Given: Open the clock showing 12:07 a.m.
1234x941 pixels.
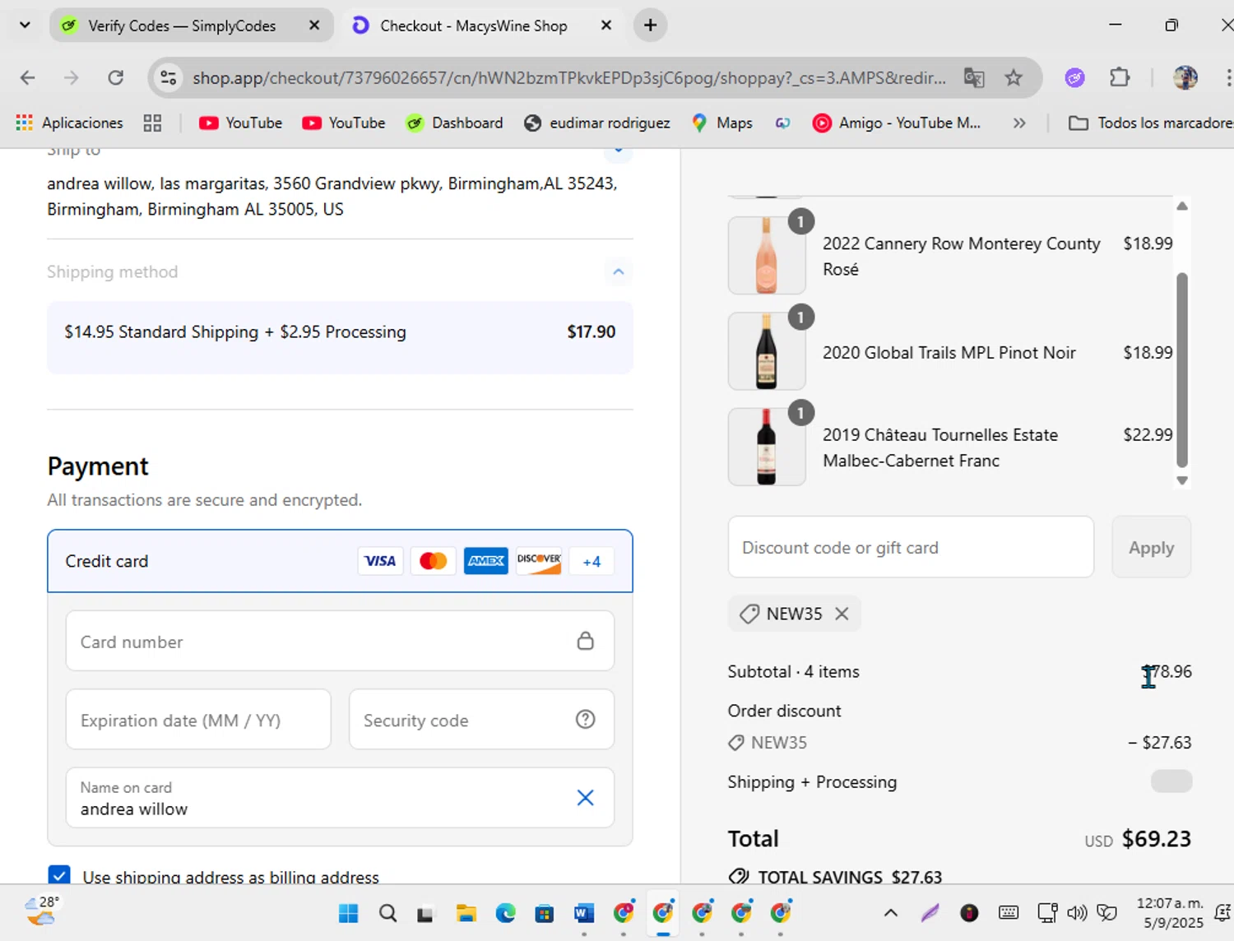Looking at the screenshot, I should pos(1170,912).
